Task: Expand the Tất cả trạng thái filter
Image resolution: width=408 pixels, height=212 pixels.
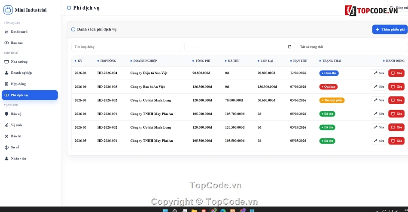Action: (x=352, y=47)
